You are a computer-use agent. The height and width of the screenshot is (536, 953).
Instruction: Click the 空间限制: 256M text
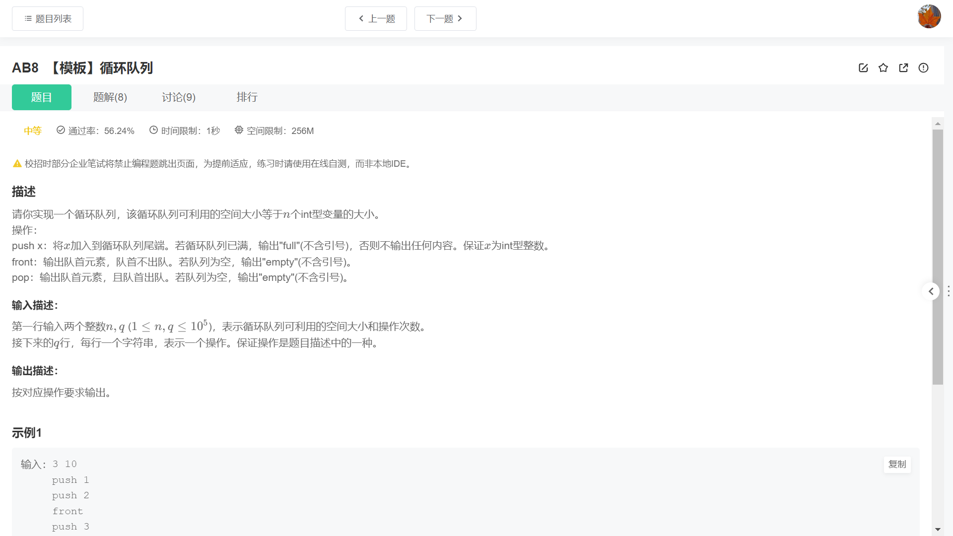tap(280, 131)
